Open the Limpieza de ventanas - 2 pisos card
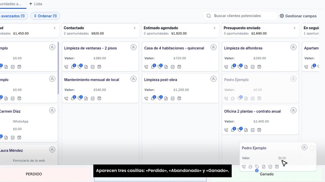Screen dimensions: 325x182 click(90, 48)
